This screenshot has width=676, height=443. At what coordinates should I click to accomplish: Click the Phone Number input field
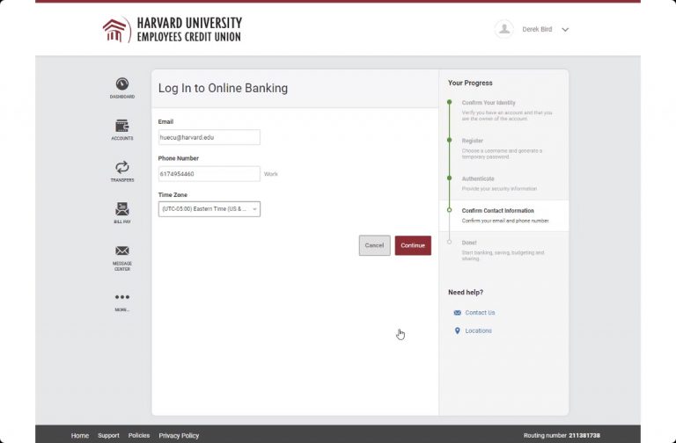(209, 174)
